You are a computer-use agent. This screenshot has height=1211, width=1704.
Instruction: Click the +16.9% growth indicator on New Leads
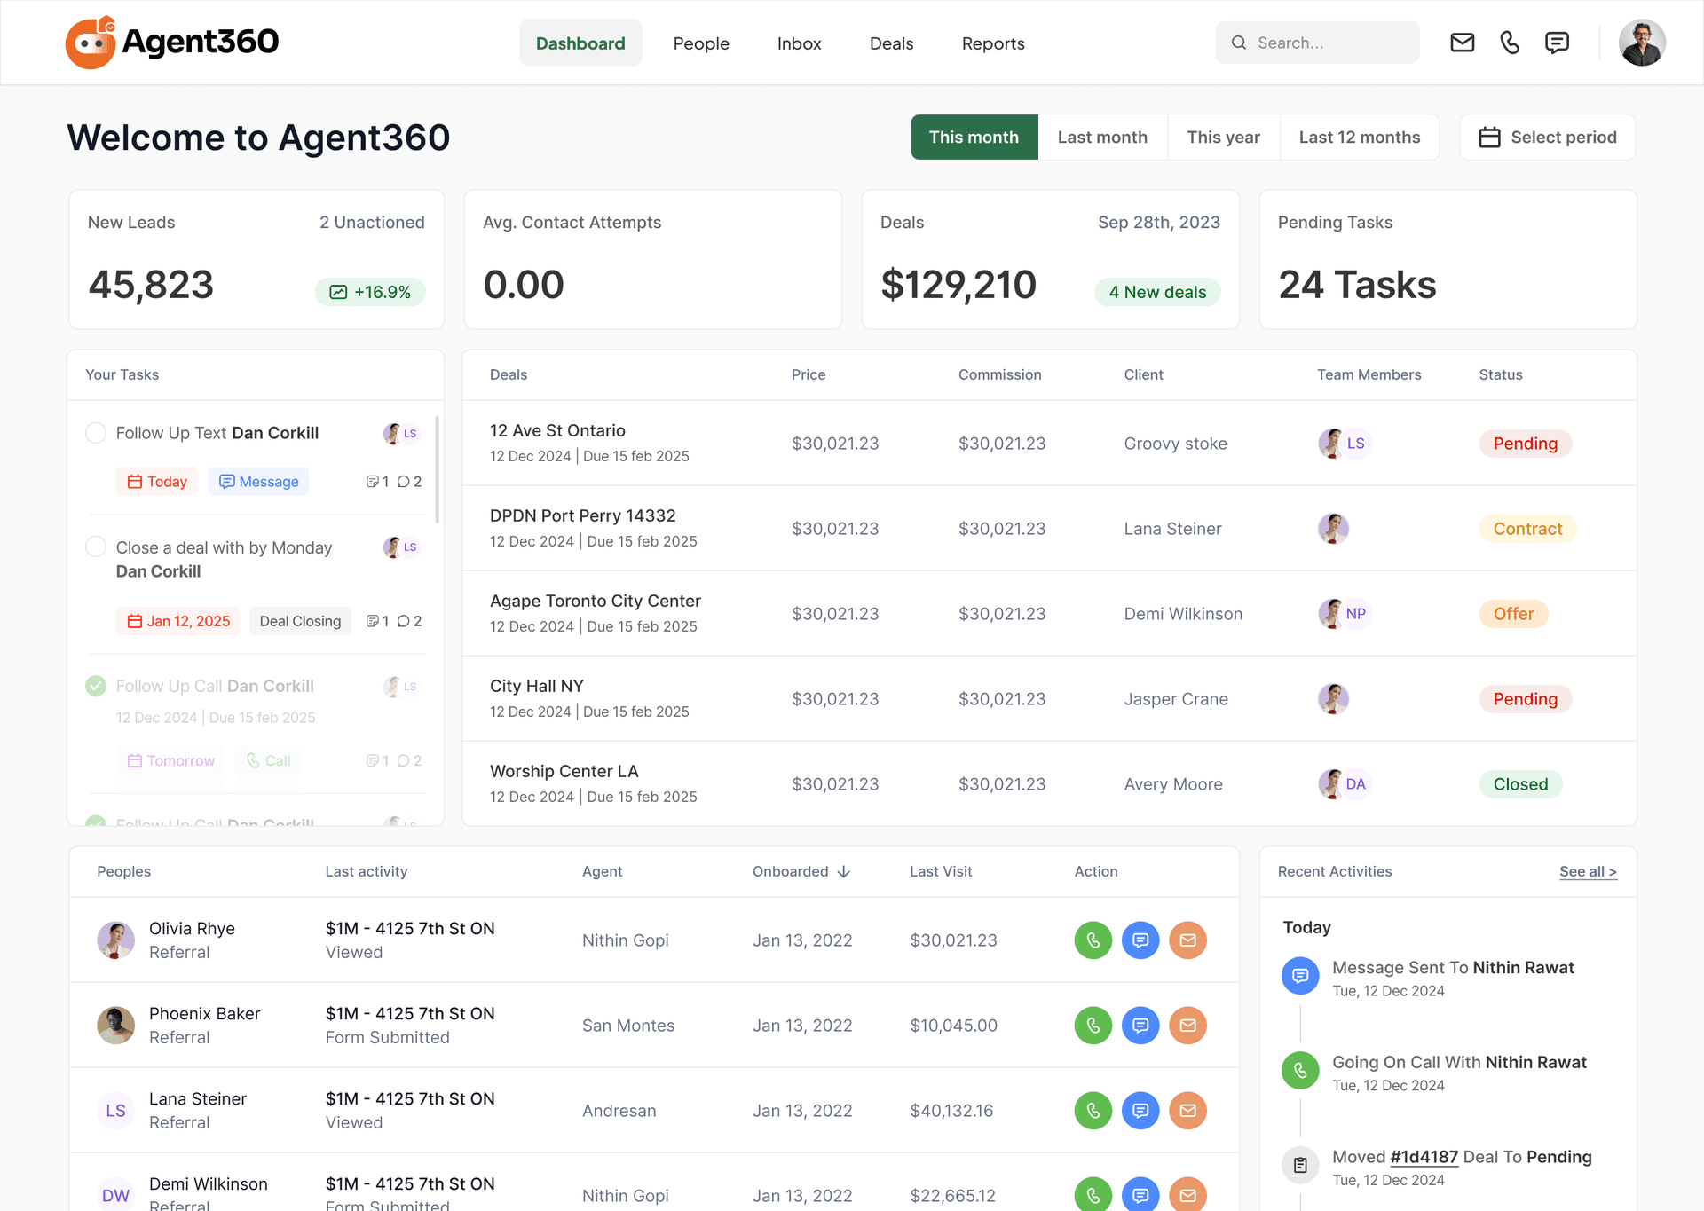(371, 291)
